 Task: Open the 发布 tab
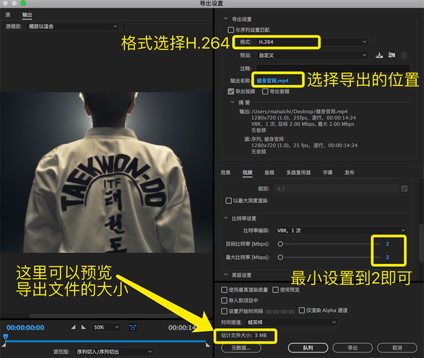click(349, 172)
